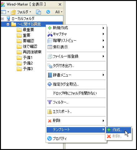Click the list icon beside 索引表示
137x150 pixels.
[x=50, y=47]
